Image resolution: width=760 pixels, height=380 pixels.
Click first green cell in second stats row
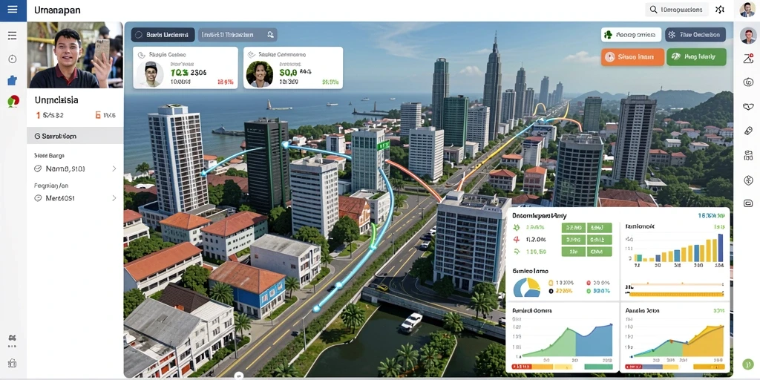(574, 240)
